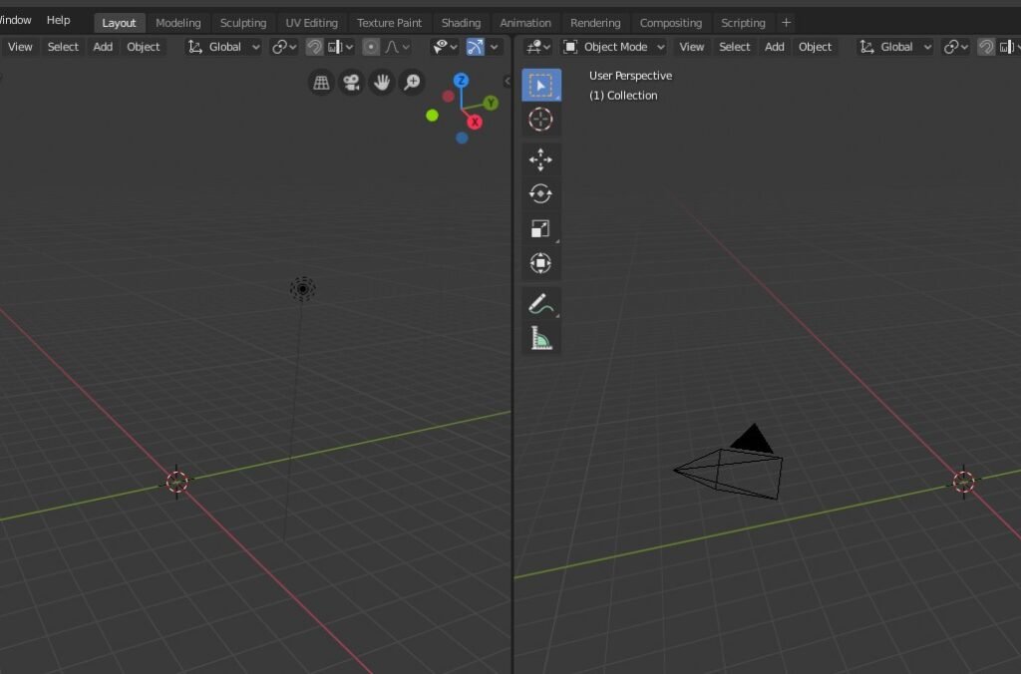The width and height of the screenshot is (1021, 674).
Task: Click the magnifier zoom view icon
Action: (413, 83)
